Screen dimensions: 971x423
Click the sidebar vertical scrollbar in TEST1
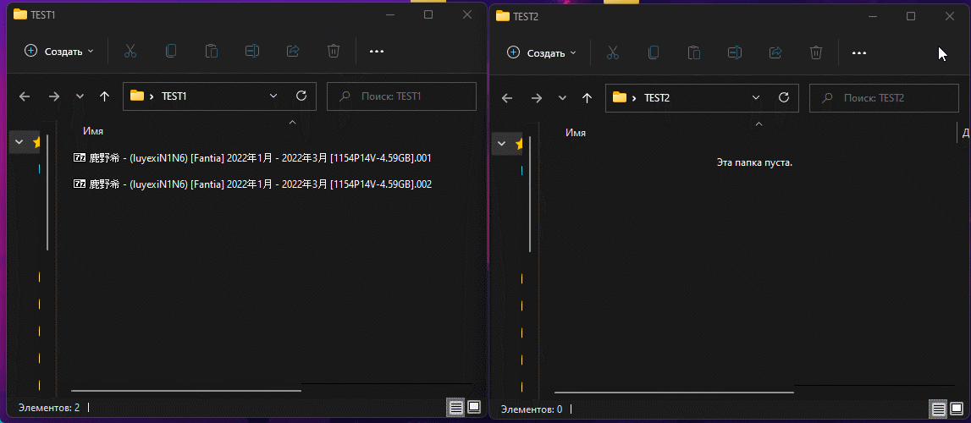coord(47,192)
